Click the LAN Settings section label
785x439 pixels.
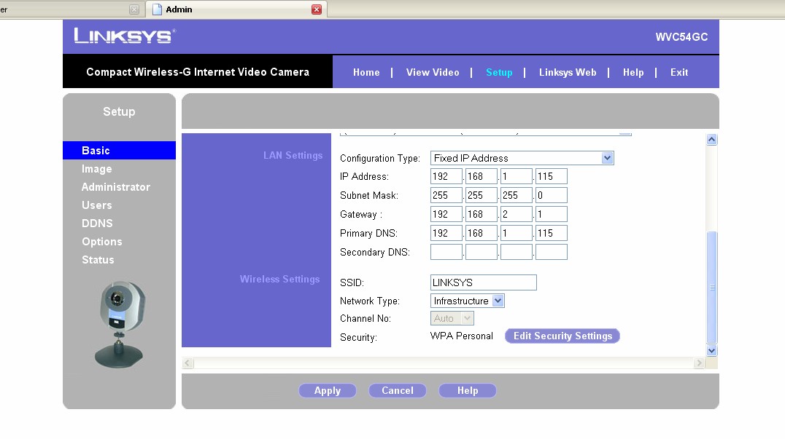coord(293,155)
